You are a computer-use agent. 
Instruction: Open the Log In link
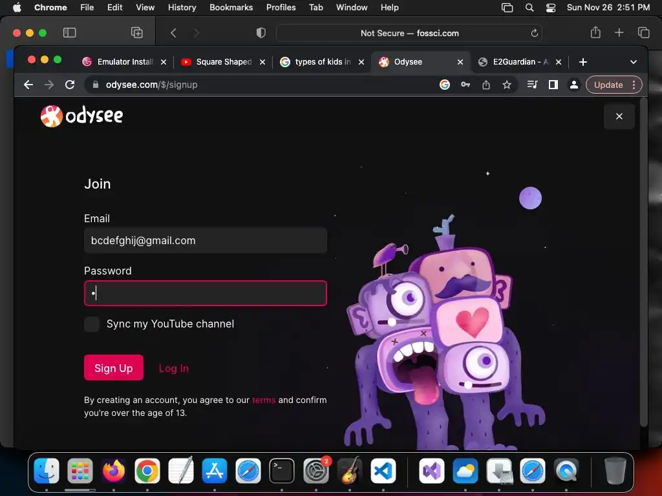click(x=173, y=368)
